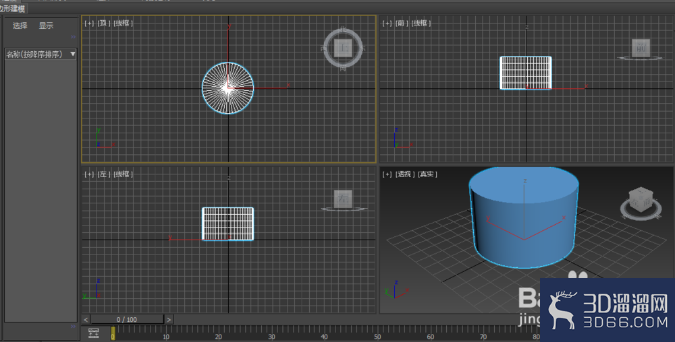Click the yellow frame 0 marker on timeline

[113, 333]
